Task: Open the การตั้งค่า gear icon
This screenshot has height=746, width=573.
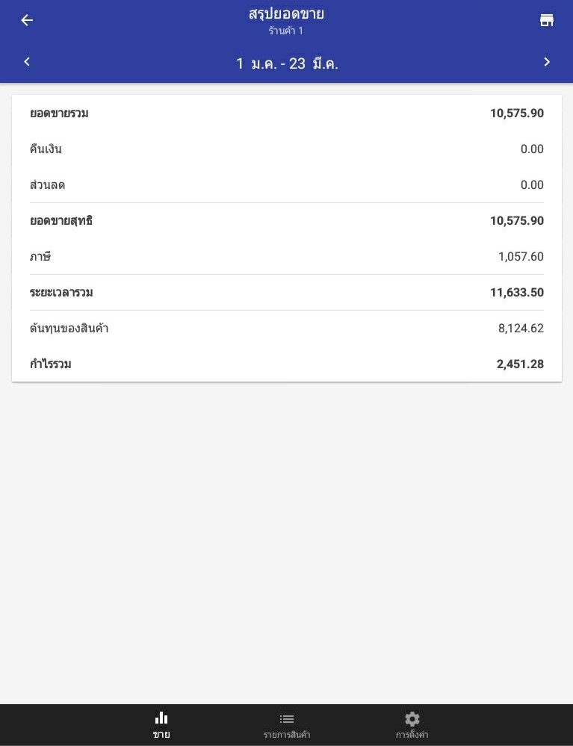Action: pyautogui.click(x=412, y=718)
